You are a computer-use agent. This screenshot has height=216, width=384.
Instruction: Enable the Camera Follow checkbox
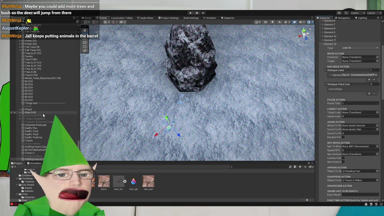pos(343,158)
